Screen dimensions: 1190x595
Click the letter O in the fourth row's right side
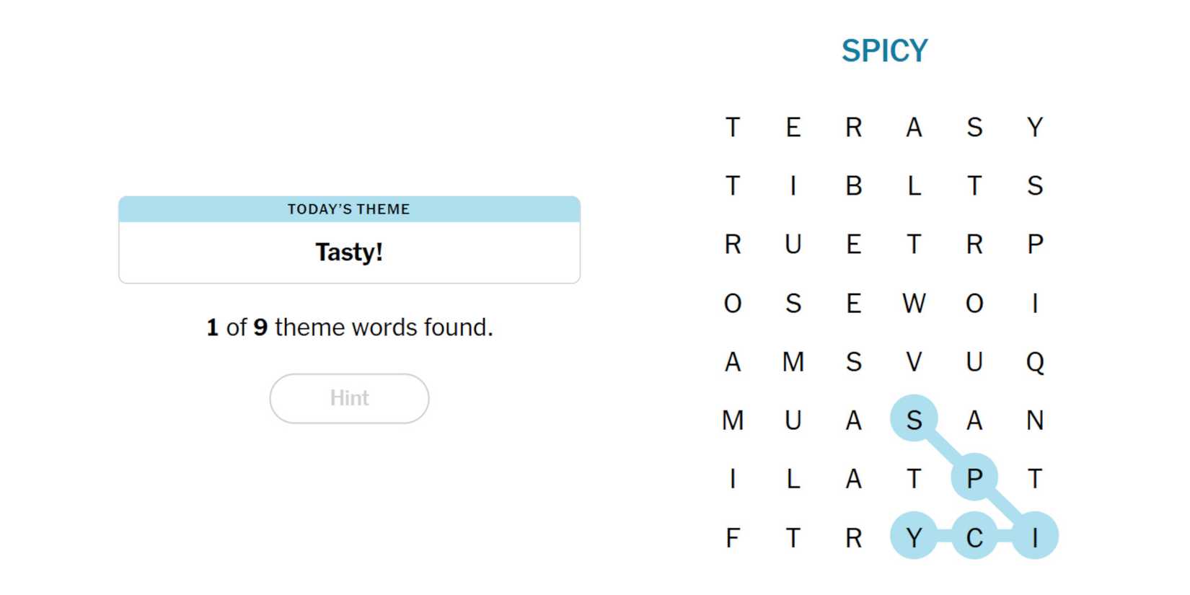click(974, 304)
